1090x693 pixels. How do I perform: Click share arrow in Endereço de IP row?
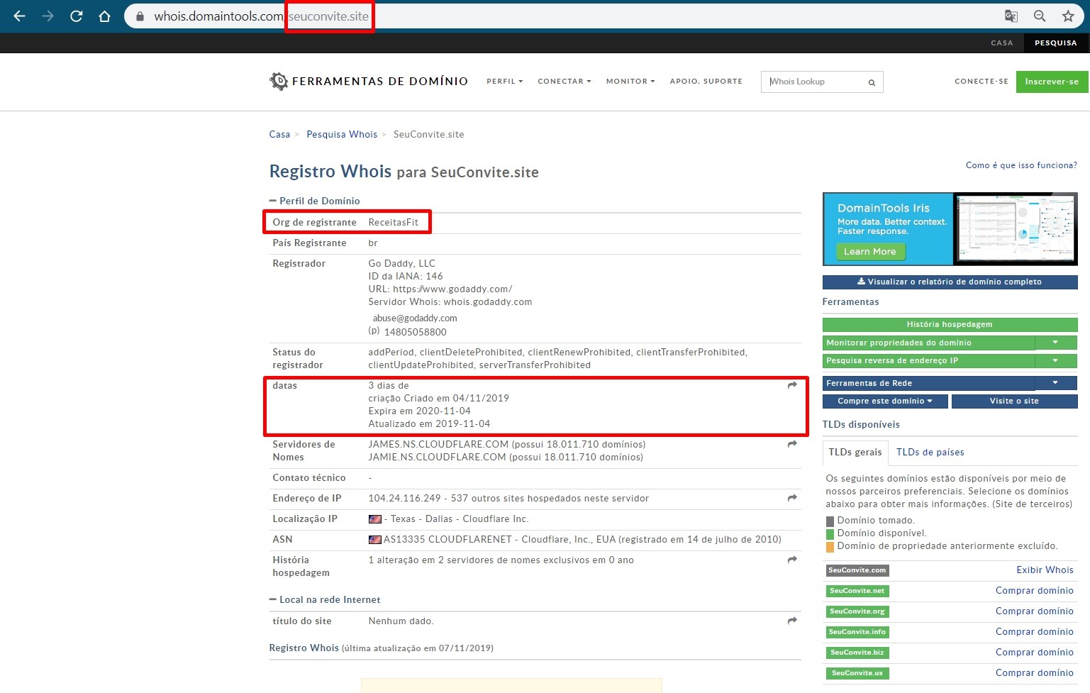pyautogui.click(x=792, y=498)
